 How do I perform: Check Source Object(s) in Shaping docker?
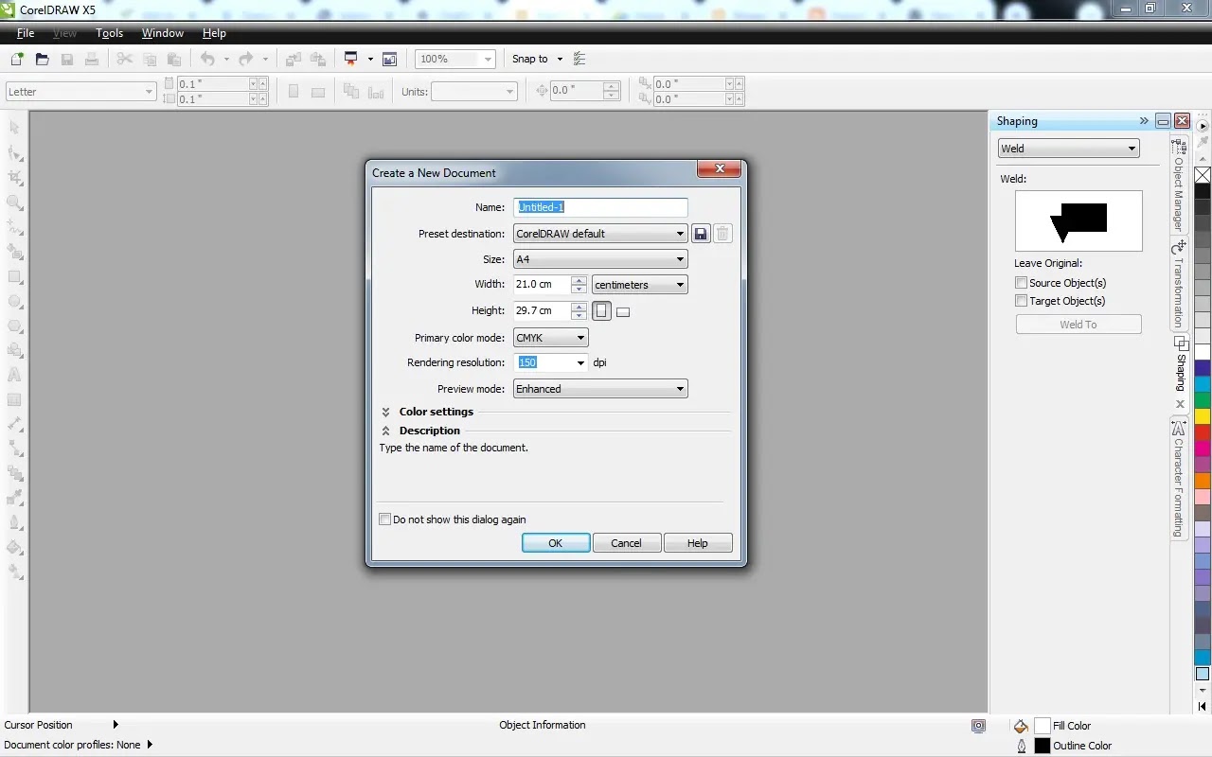(1021, 283)
